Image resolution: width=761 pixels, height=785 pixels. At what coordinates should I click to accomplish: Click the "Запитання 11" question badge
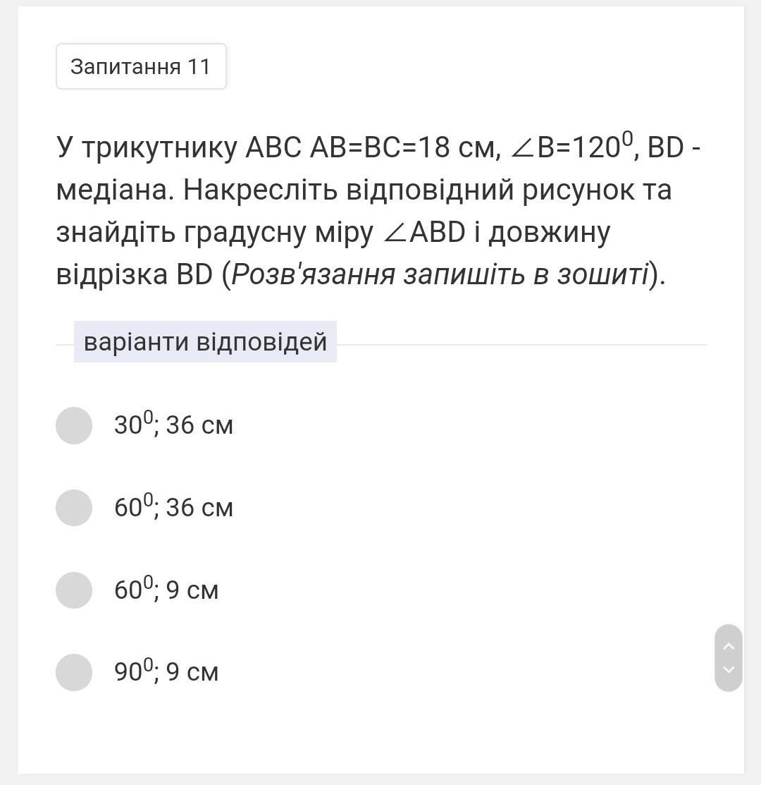[x=141, y=66]
